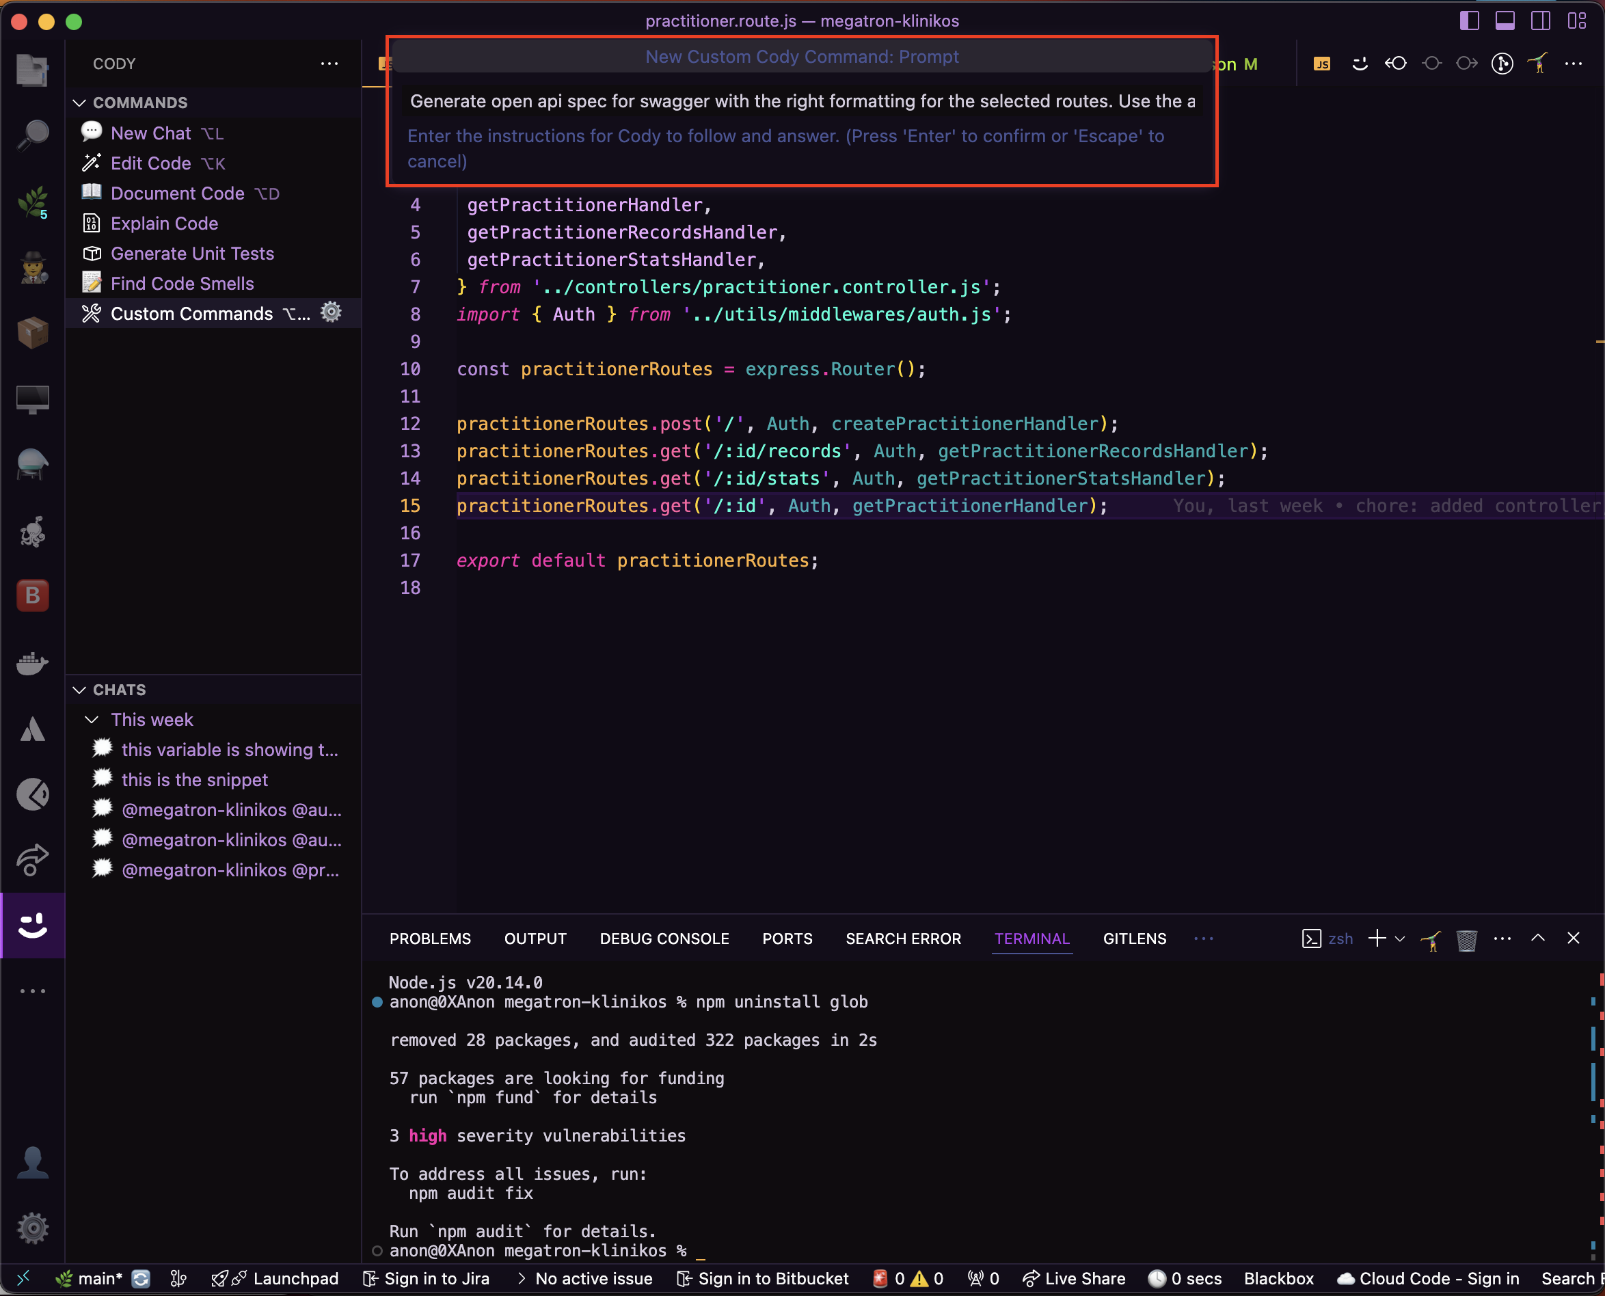Click the Cody smiley icon in editor toolbar
Screen dimensions: 1605x1296
click(1360, 64)
